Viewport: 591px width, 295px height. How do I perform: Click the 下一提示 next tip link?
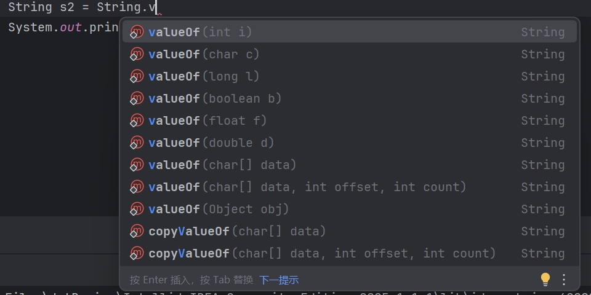pos(279,280)
